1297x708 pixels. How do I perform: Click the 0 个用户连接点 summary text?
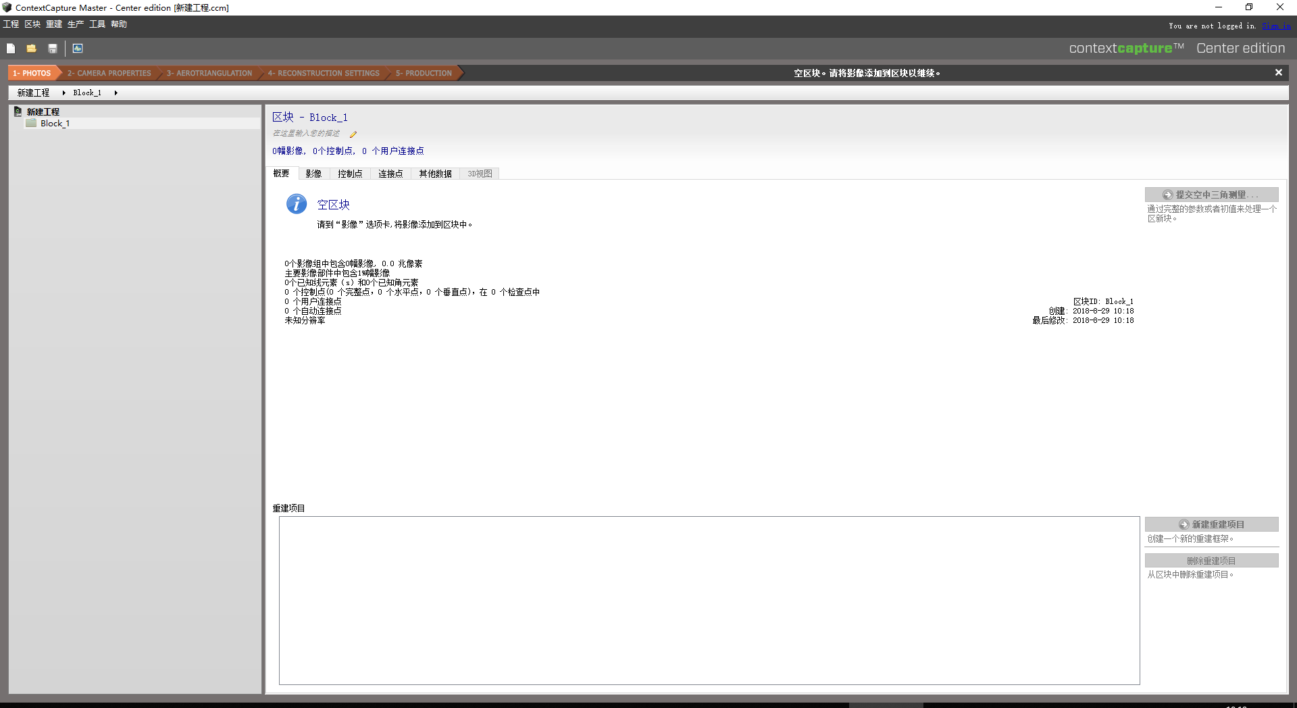393,151
